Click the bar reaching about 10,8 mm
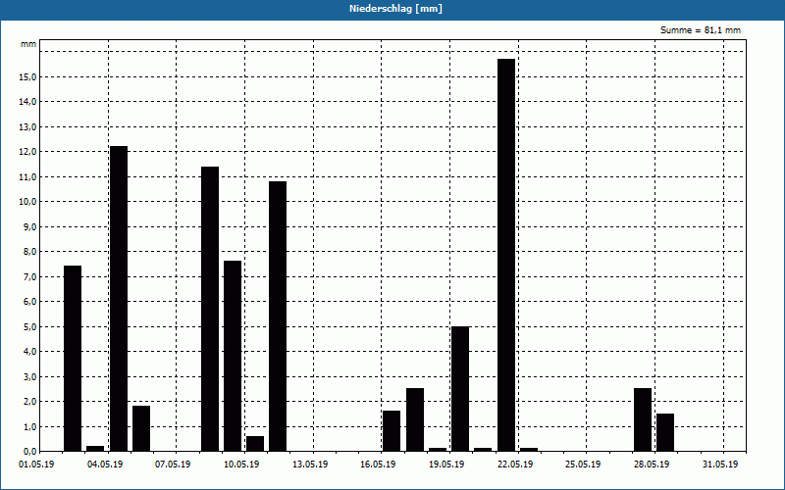Screen dimensions: 785x490 click(278, 316)
